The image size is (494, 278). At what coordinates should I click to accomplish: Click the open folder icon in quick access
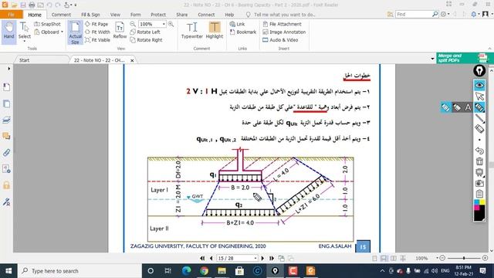(14, 5)
